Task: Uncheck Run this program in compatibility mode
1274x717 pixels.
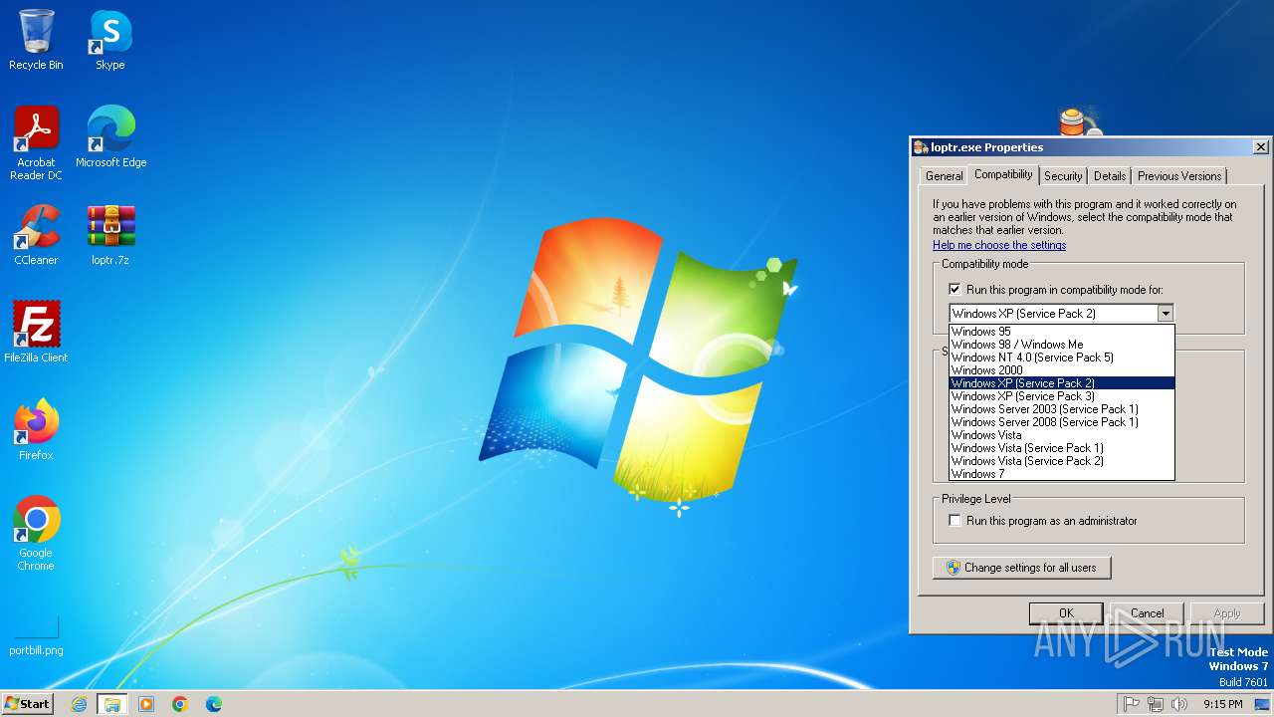Action: point(955,290)
